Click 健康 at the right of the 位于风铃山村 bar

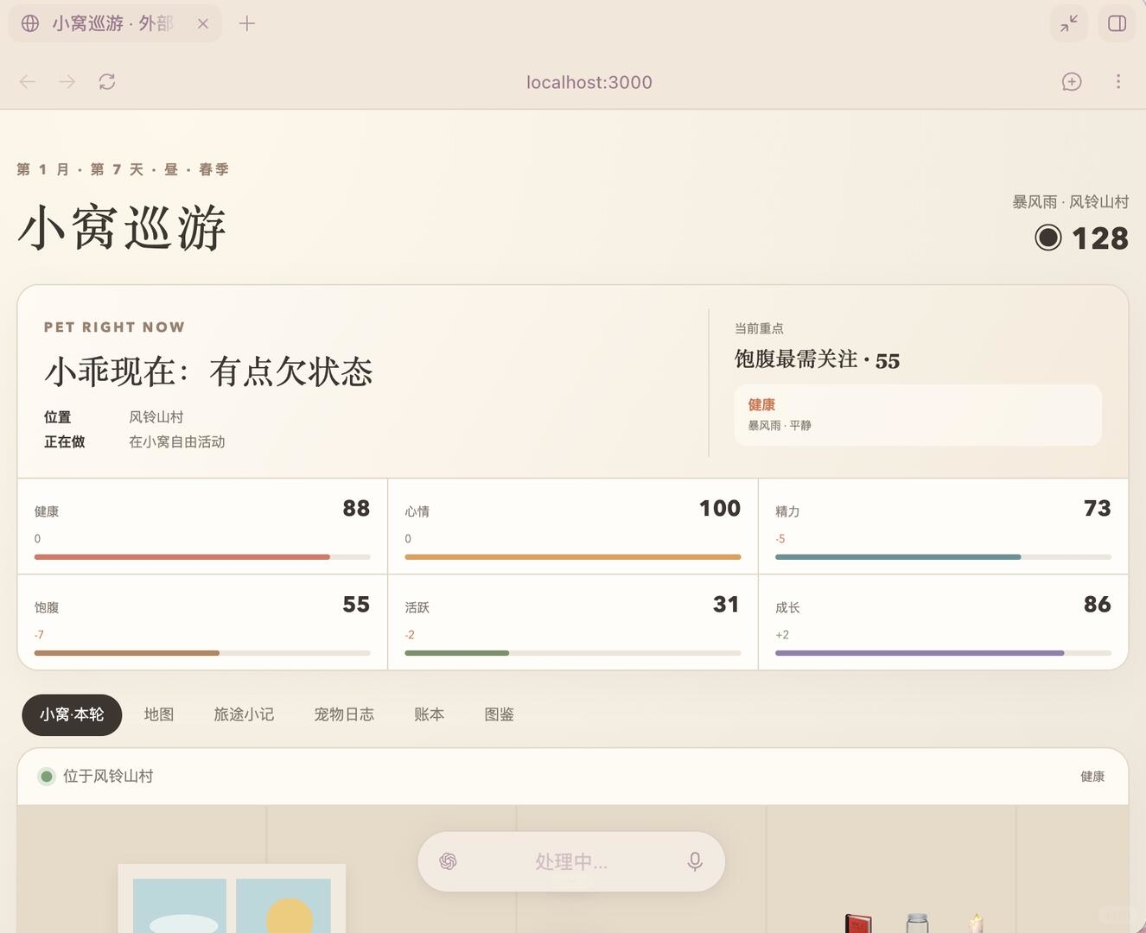(x=1092, y=777)
